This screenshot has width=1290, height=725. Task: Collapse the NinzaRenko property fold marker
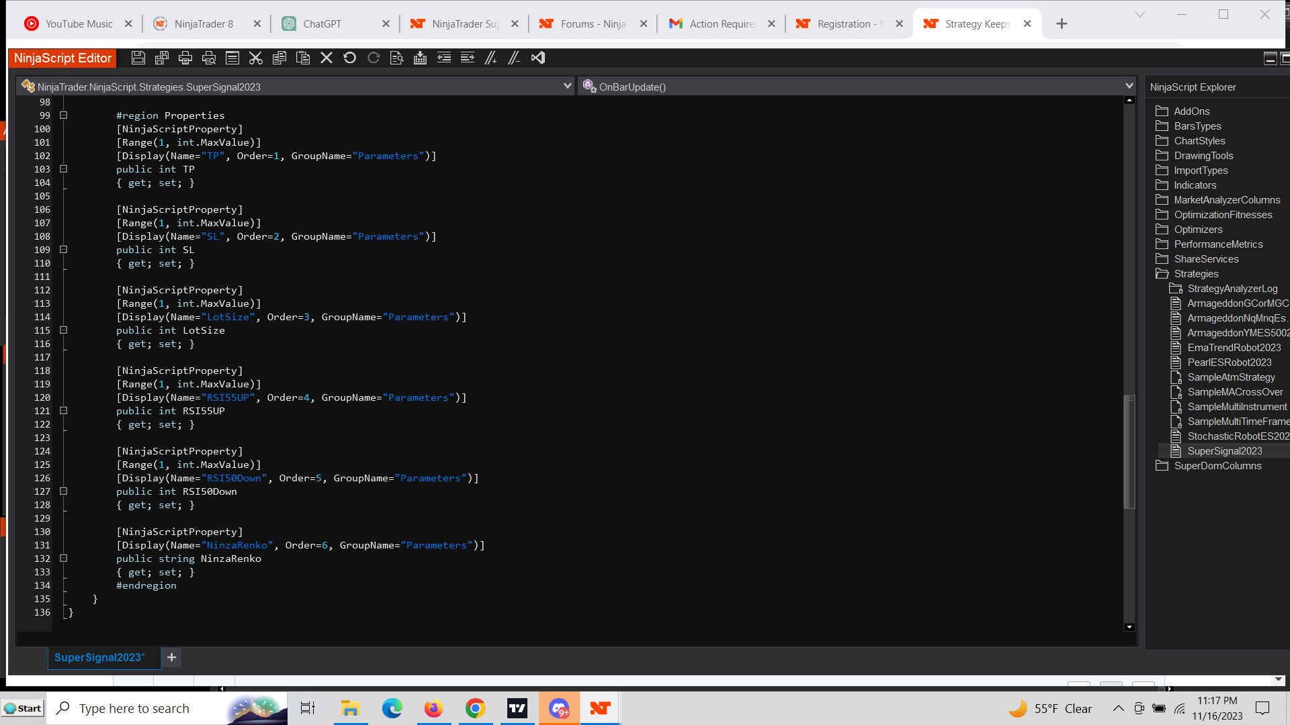pyautogui.click(x=64, y=559)
